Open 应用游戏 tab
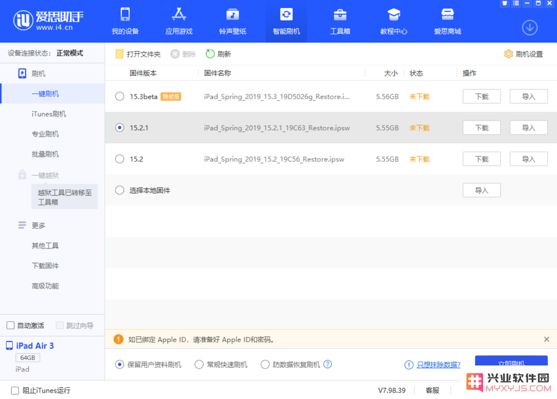Viewport: 557px width, 399px height. tap(179, 21)
